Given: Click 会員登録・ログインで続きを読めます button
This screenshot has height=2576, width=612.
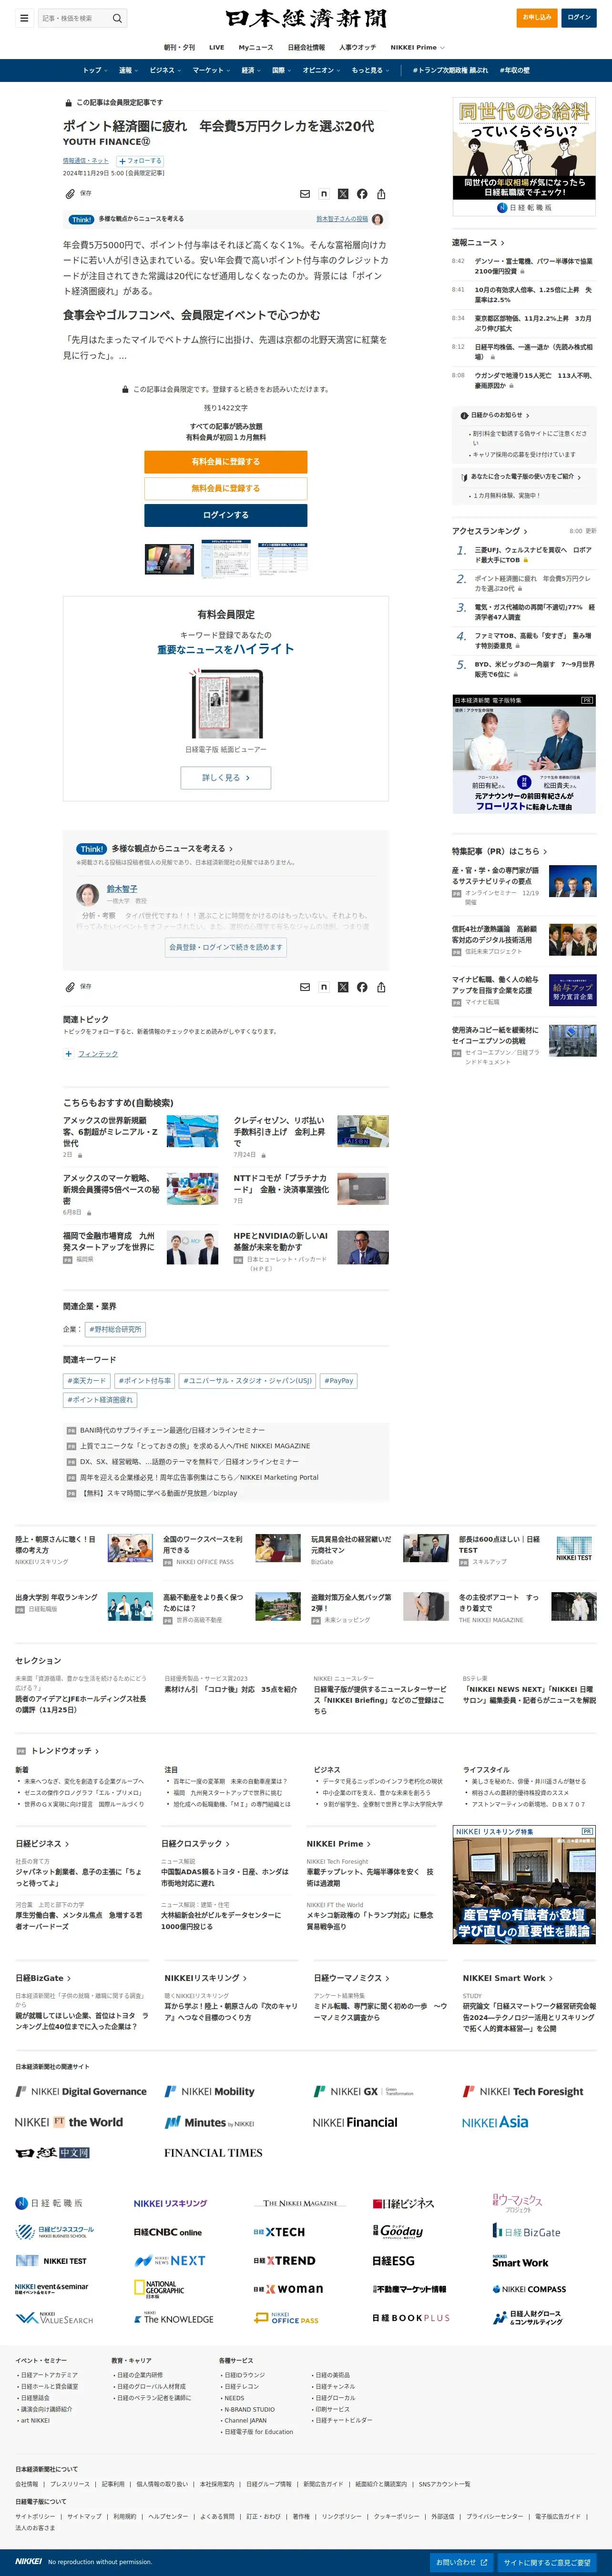Looking at the screenshot, I should pyautogui.click(x=226, y=947).
